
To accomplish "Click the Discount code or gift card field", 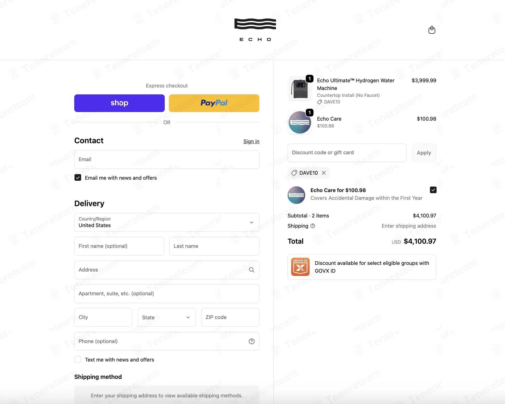I will tap(347, 153).
